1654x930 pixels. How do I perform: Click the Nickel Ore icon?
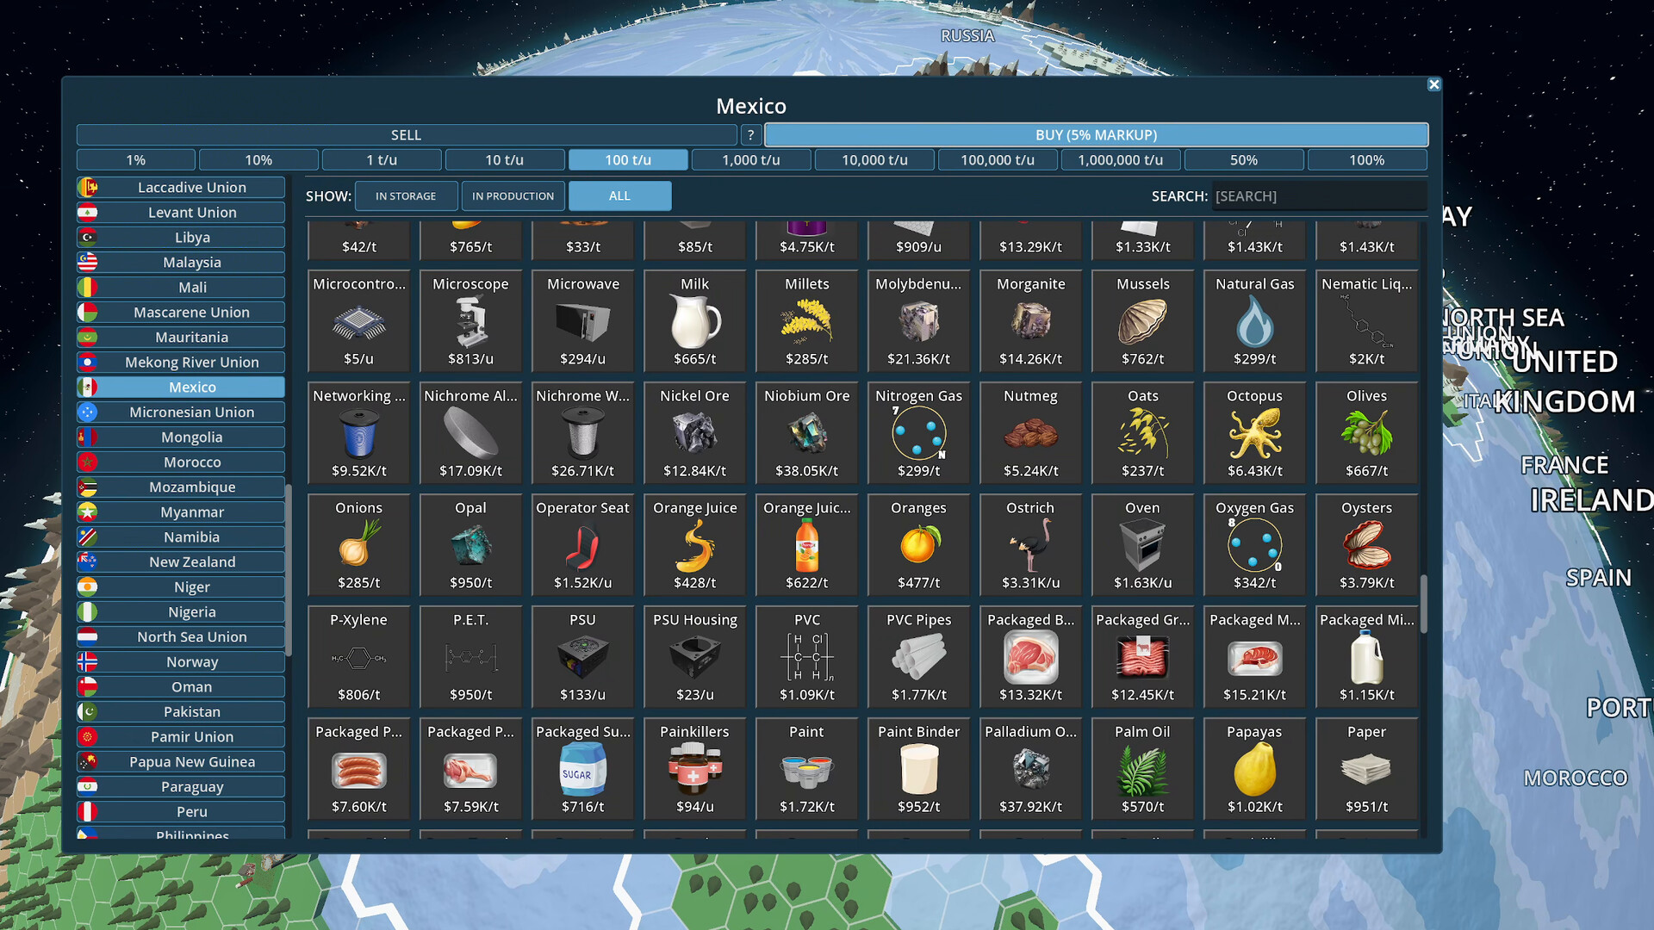(x=694, y=432)
